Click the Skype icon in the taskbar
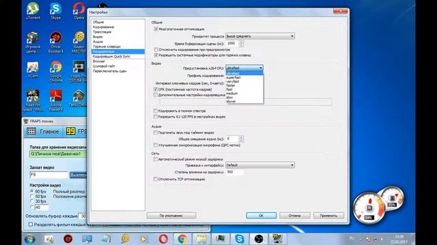Screen dimensions: 437x245 tap(240, 239)
